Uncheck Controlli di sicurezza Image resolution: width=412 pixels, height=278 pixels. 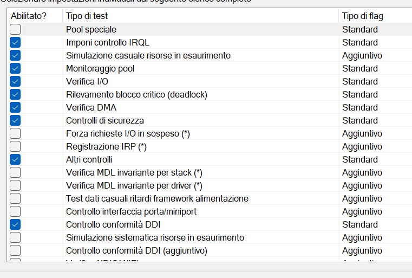coord(15,120)
